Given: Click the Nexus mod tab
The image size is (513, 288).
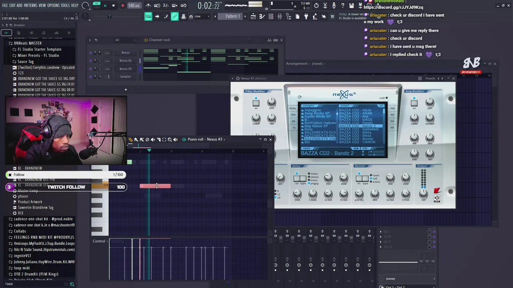Looking at the screenshot, I should point(293,115).
